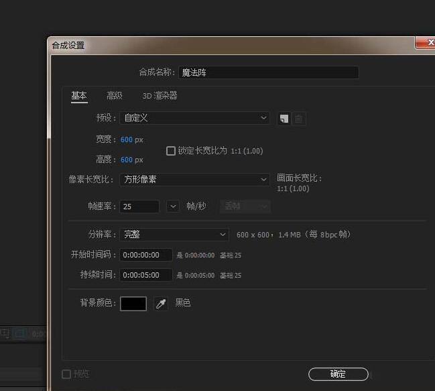Image resolution: width=435 pixels, height=391 pixels.
Task: Expand the 像素长宽比 dropdown showing 方形像素
Action: coord(194,180)
